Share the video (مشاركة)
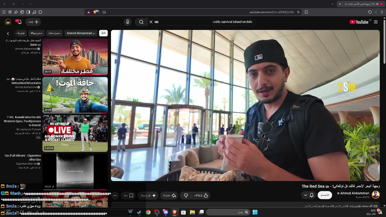This screenshot has height=217, width=386. coord(169,196)
